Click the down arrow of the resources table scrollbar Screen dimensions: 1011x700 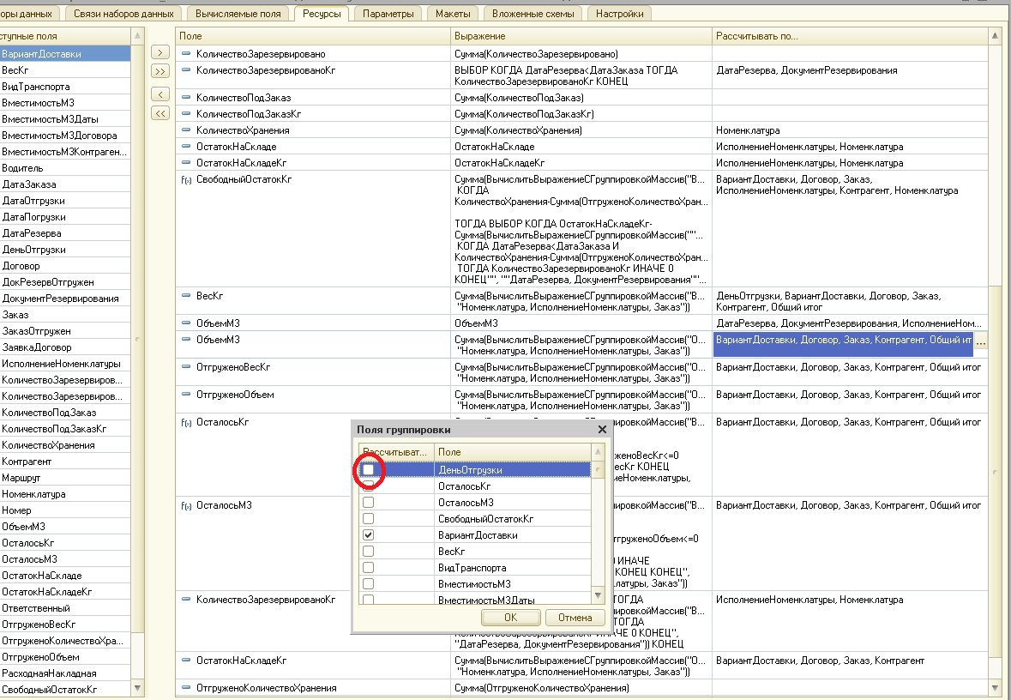[995, 688]
